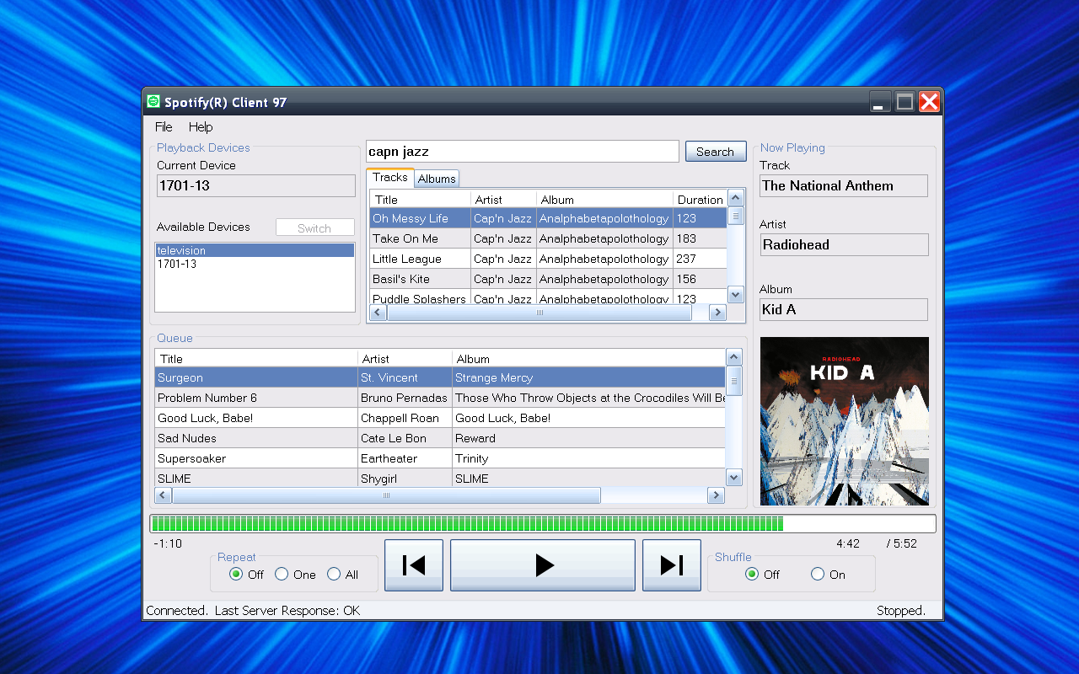The width and height of the screenshot is (1079, 674).
Task: Click 'Bruno Pernadas' artist cell in queue
Action: tap(405, 398)
